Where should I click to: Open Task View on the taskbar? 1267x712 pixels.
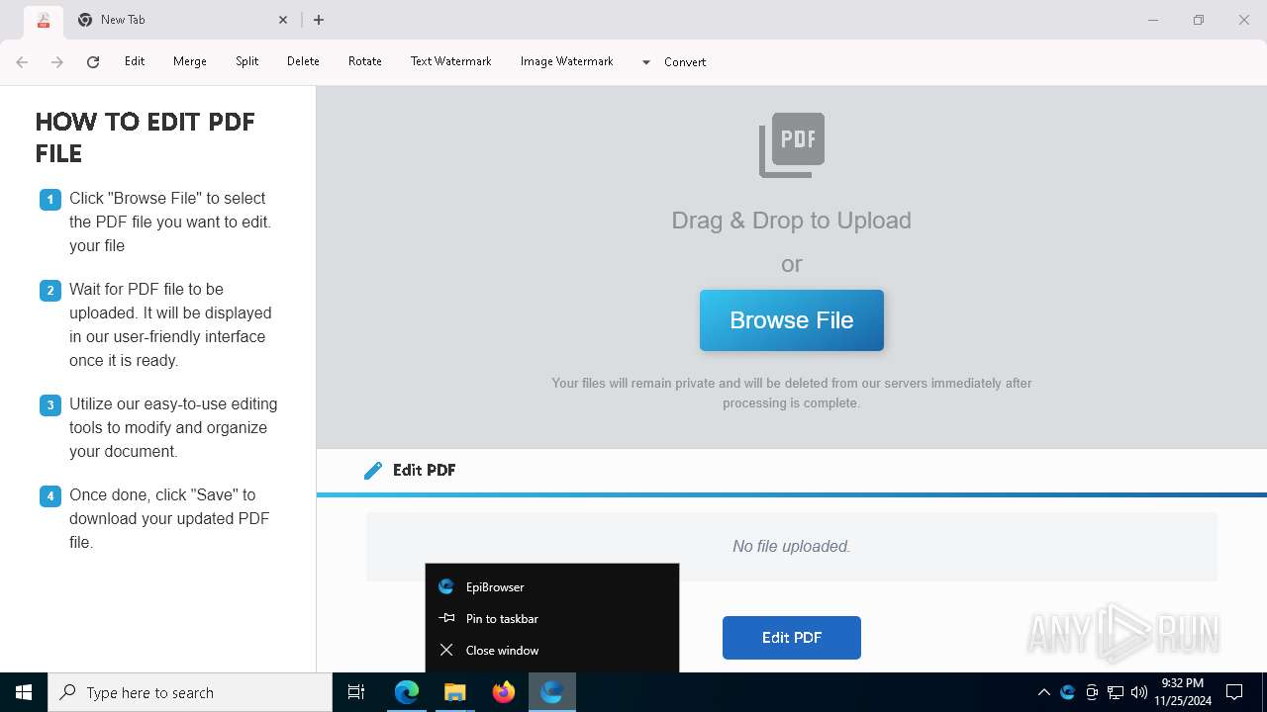pyautogui.click(x=356, y=692)
